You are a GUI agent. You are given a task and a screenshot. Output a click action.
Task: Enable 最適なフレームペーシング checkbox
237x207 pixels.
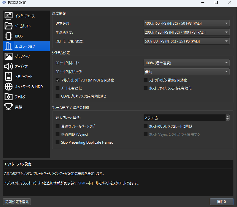coord(58,126)
